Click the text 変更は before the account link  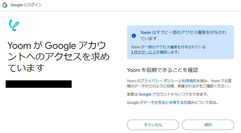coord(132,94)
